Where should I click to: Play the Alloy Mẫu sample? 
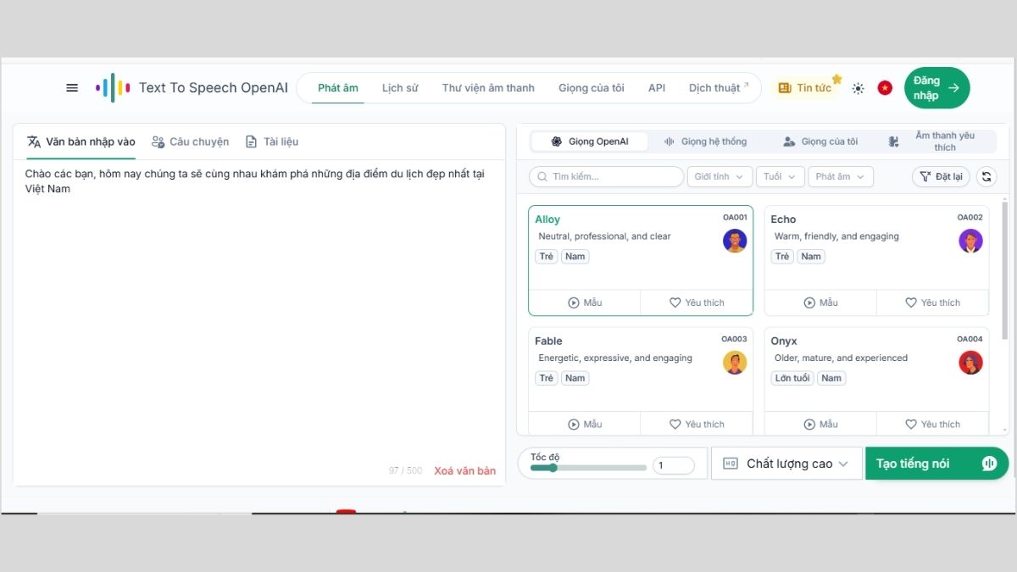585,303
